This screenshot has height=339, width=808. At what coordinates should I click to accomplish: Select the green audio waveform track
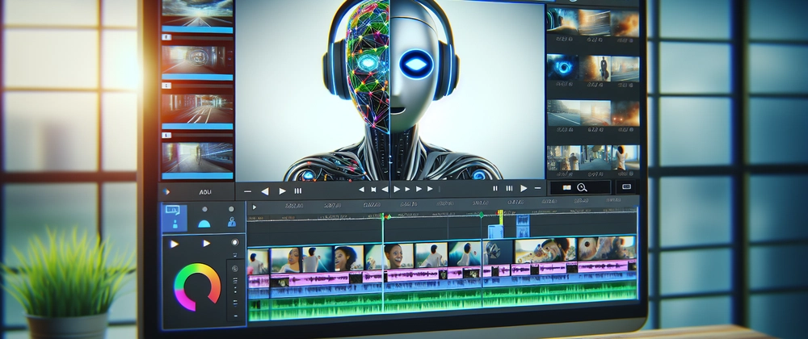coord(442,301)
